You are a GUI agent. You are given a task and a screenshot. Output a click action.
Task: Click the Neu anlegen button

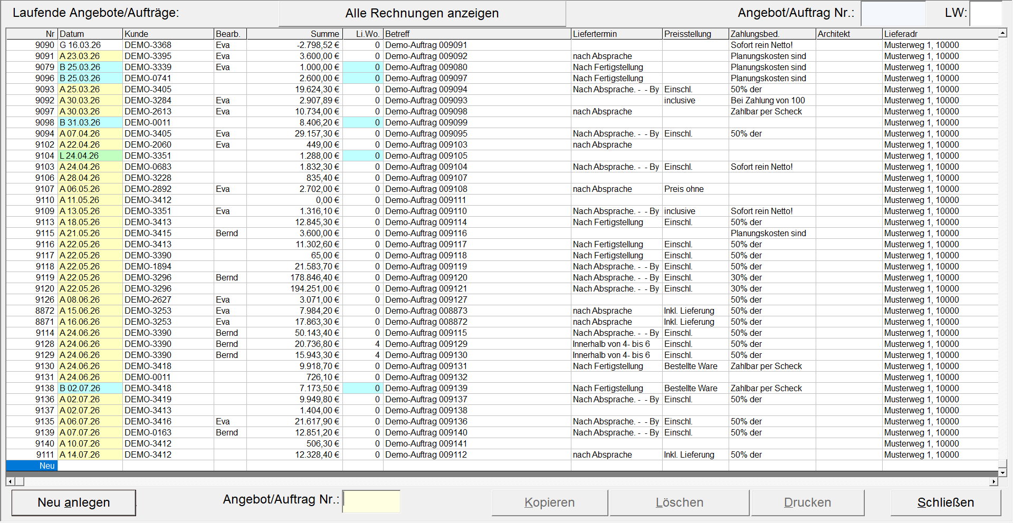coord(74,502)
